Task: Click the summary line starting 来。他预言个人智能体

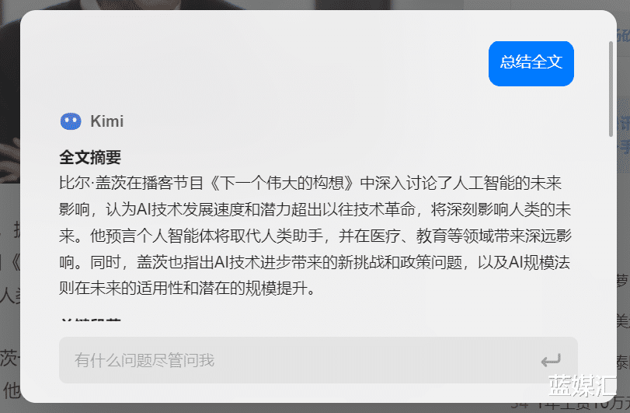Action: click(x=315, y=236)
